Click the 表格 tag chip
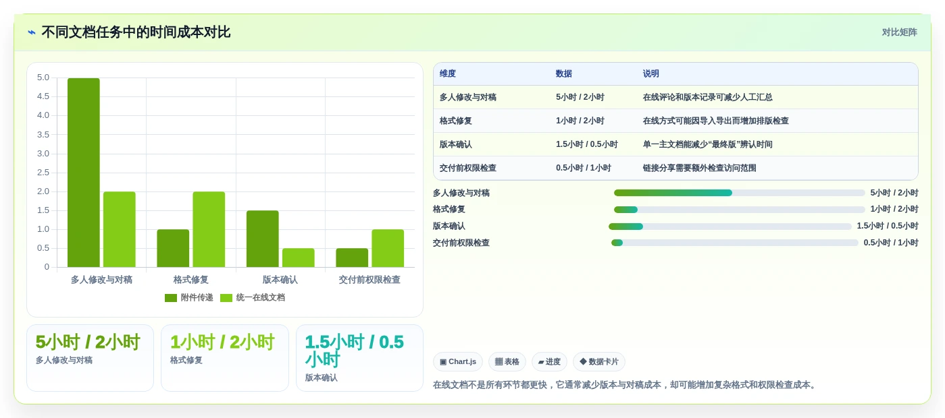 click(x=507, y=362)
